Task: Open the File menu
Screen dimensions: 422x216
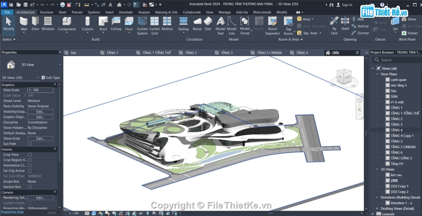Action: [x=7, y=12]
